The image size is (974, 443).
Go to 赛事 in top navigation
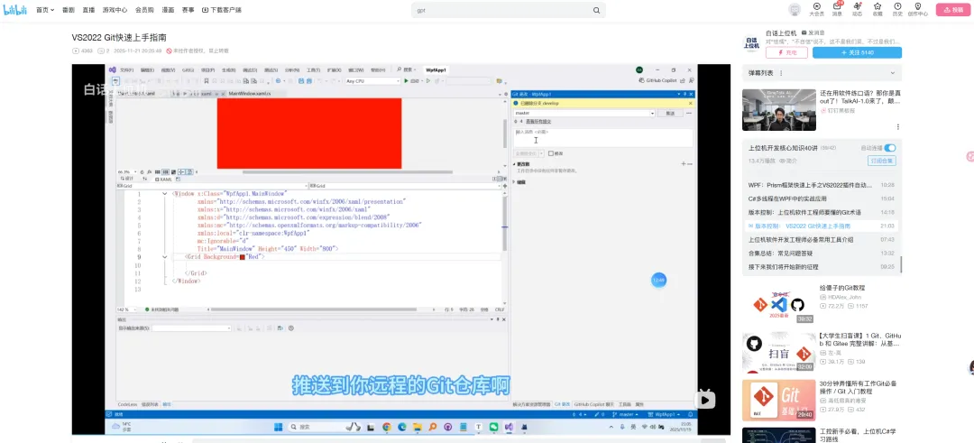188,10
